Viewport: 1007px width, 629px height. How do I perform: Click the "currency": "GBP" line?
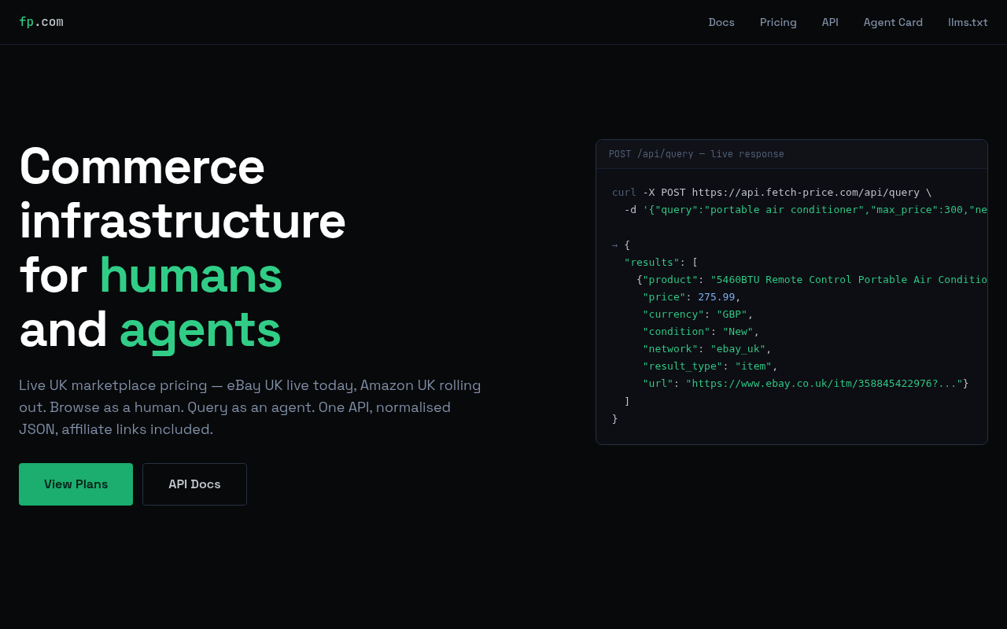(698, 314)
